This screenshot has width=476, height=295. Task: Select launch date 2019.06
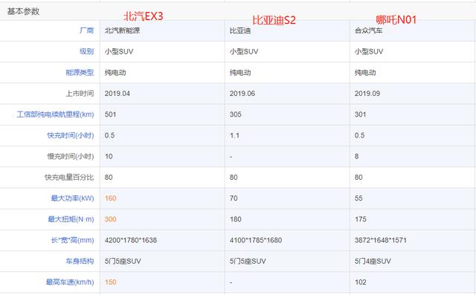[242, 94]
